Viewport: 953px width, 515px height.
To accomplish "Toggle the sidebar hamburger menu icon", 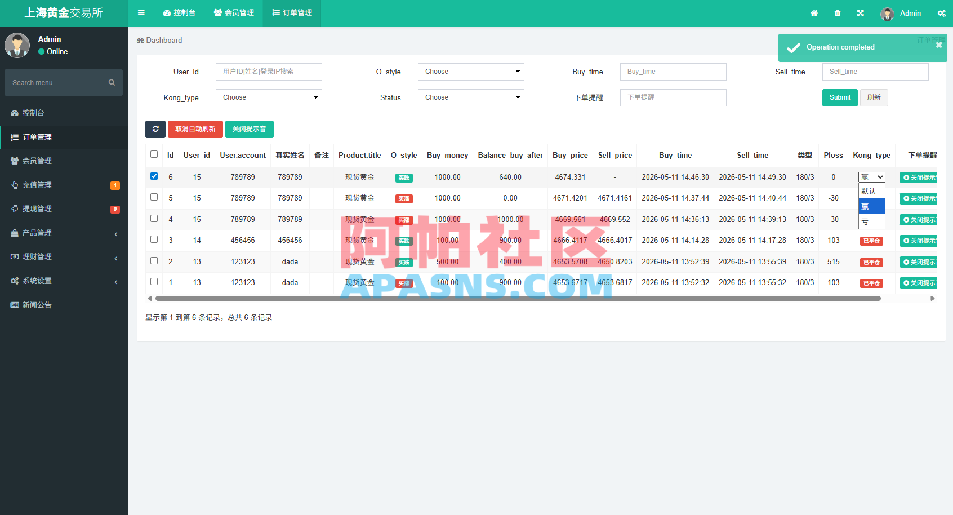I will (x=141, y=13).
